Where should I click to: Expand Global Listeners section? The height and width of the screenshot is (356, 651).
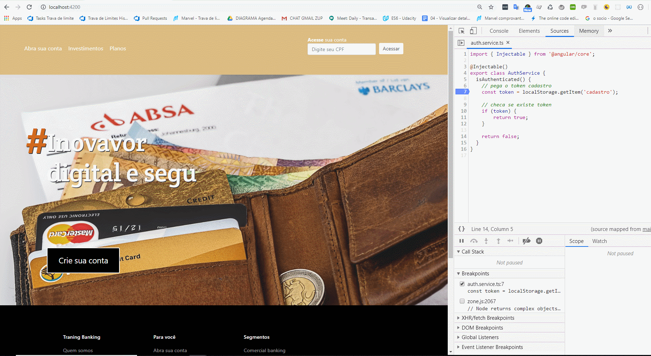coord(478,337)
